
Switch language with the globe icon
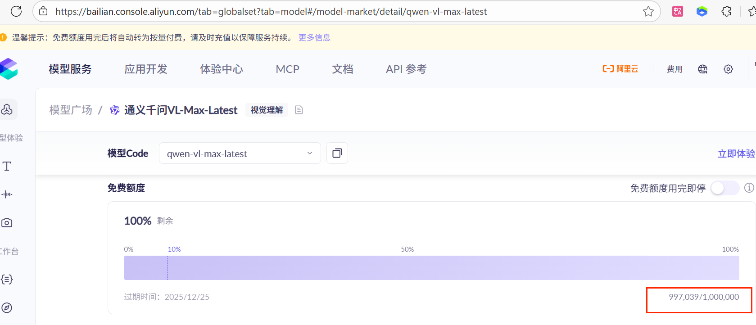coord(702,69)
